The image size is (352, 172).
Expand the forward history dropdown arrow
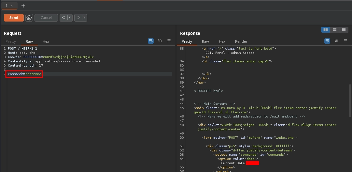click(84, 18)
